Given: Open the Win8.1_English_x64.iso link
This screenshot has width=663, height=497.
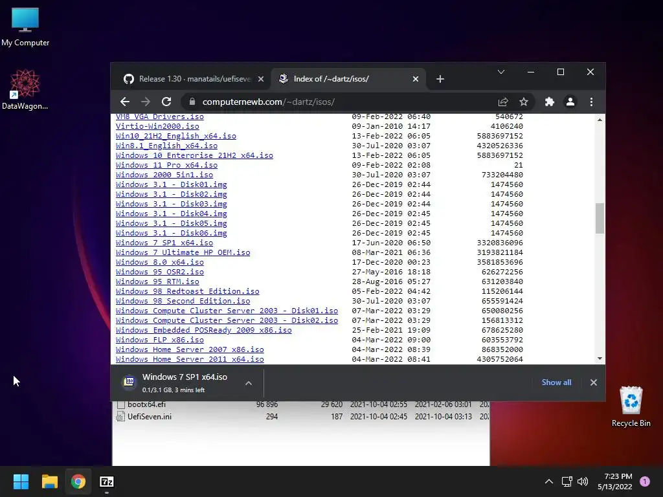Looking at the screenshot, I should point(166,146).
